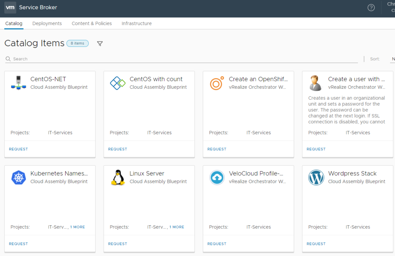Request the CentOS-NET catalog item

click(19, 149)
